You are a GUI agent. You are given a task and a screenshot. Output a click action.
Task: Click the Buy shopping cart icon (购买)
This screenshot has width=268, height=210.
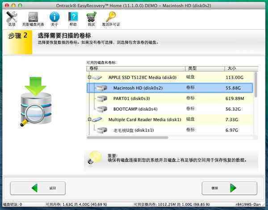pyautogui.click(x=91, y=19)
